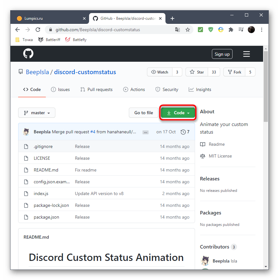
Task: Click the Go to file button
Action: point(143,113)
